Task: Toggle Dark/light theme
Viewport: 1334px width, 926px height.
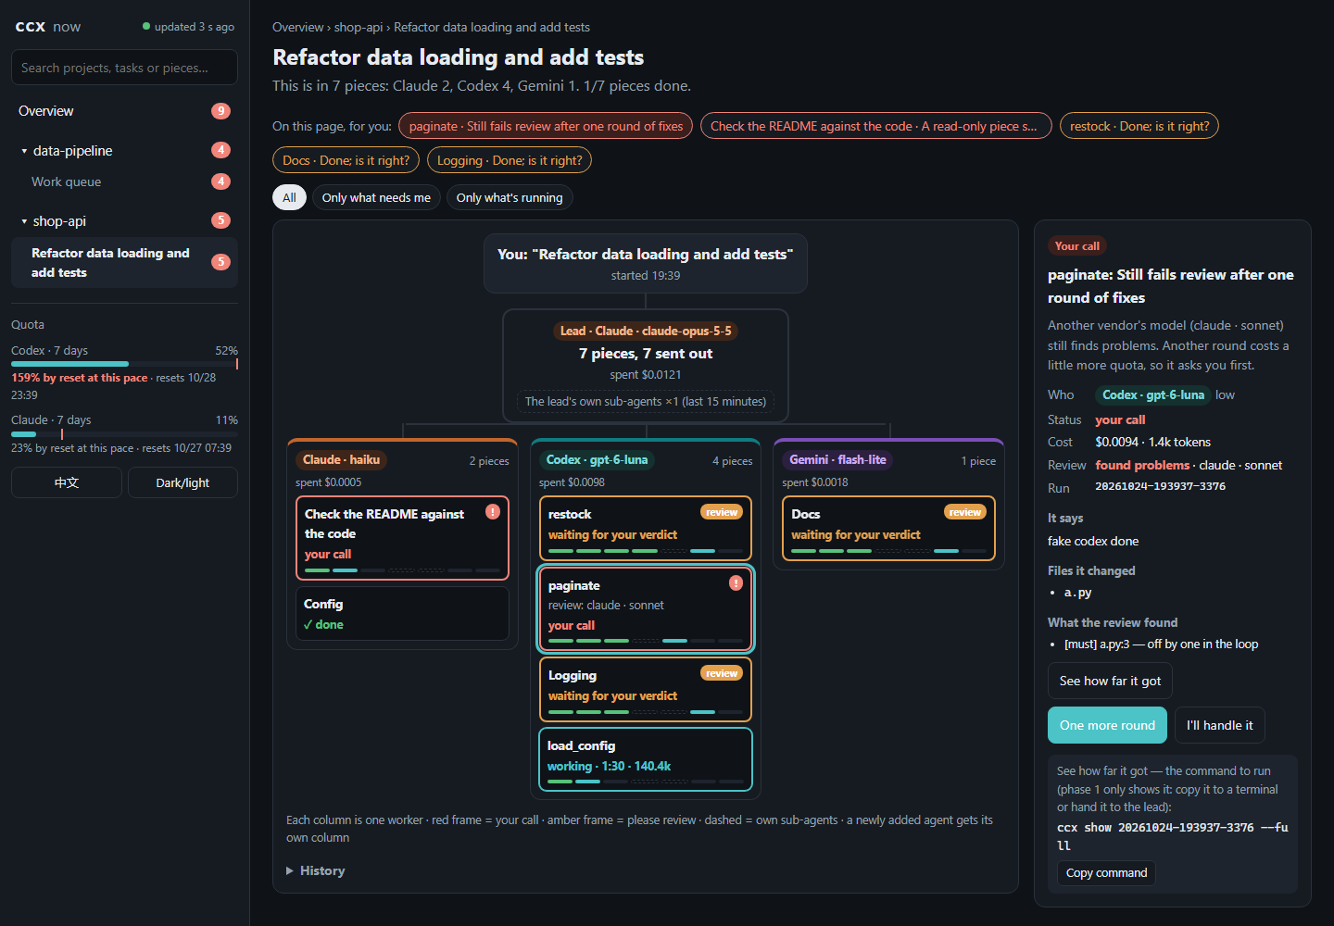Action: (182, 482)
